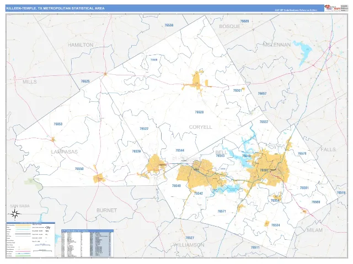Click ZIP code 76543 label
Viewport: 353px width, 264px height.
pos(220,156)
